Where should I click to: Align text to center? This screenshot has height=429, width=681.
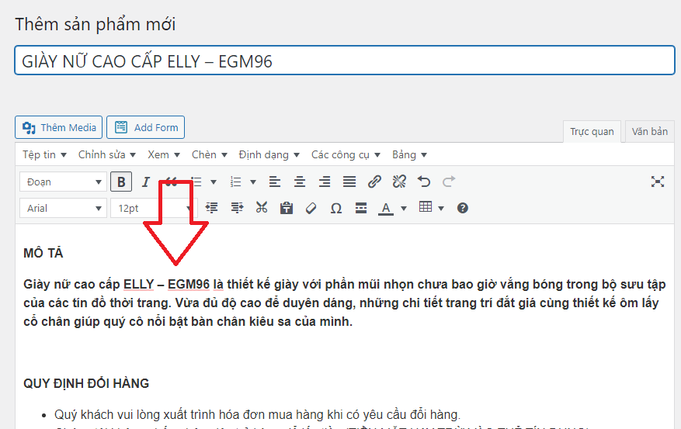pos(300,182)
